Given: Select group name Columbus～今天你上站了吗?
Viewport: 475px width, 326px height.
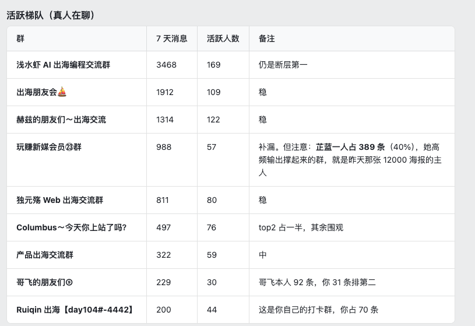Looking at the screenshot, I should (72, 228).
